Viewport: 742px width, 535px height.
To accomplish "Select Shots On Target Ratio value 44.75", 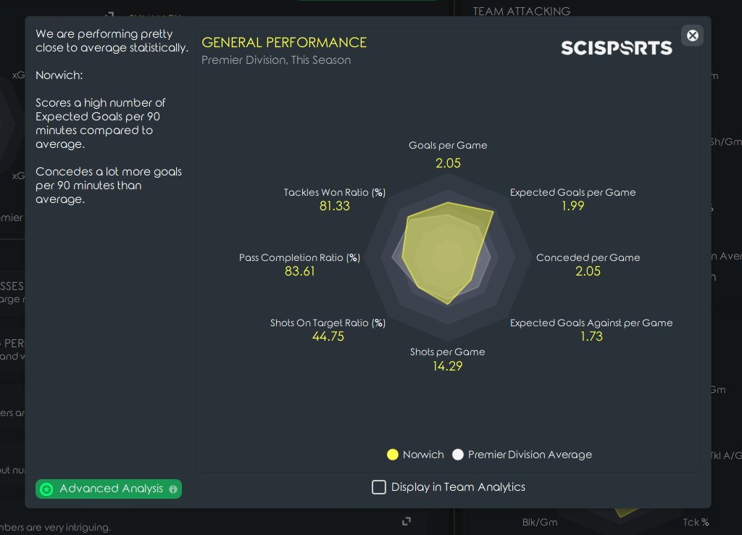I will point(328,336).
